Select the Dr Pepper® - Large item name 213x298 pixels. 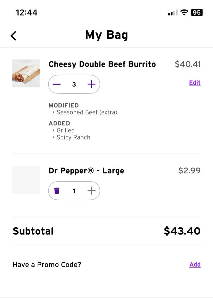(x=86, y=171)
